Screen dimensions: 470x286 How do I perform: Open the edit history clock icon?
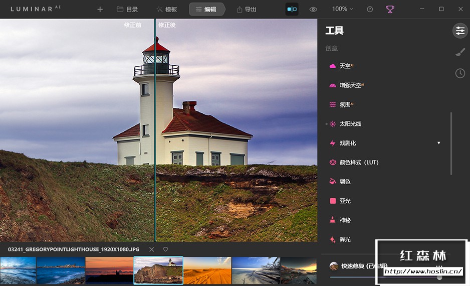pos(460,73)
